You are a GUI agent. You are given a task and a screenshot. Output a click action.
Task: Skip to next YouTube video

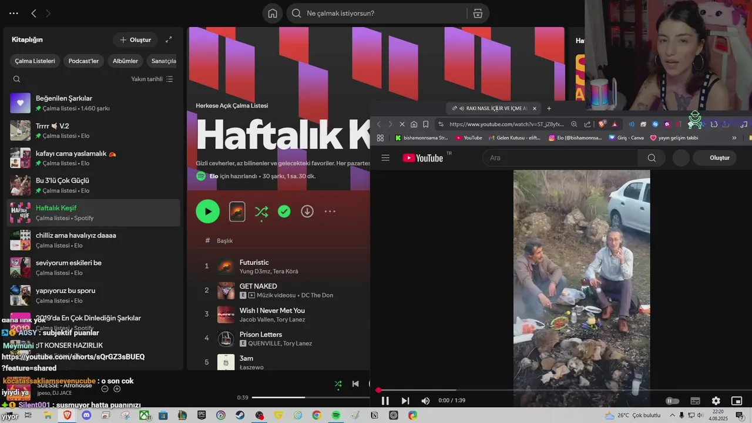pyautogui.click(x=405, y=401)
